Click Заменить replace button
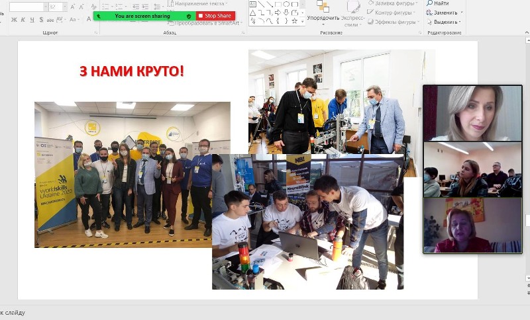This screenshot has width=530, height=320. point(445,13)
